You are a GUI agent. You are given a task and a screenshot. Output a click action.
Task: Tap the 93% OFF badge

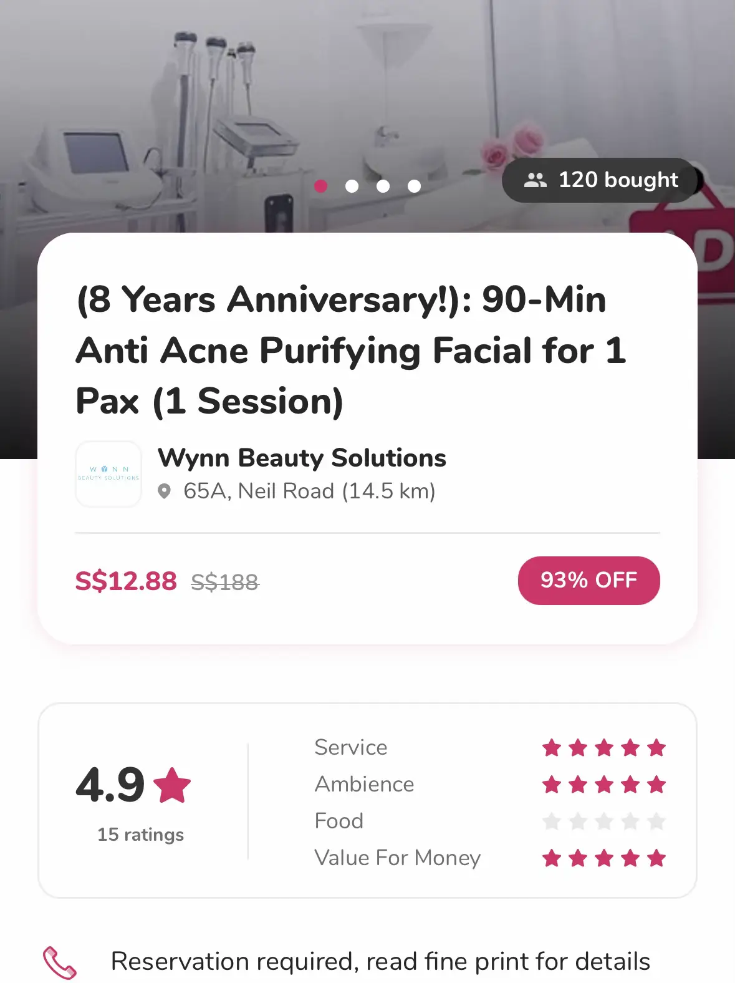pyautogui.click(x=588, y=580)
